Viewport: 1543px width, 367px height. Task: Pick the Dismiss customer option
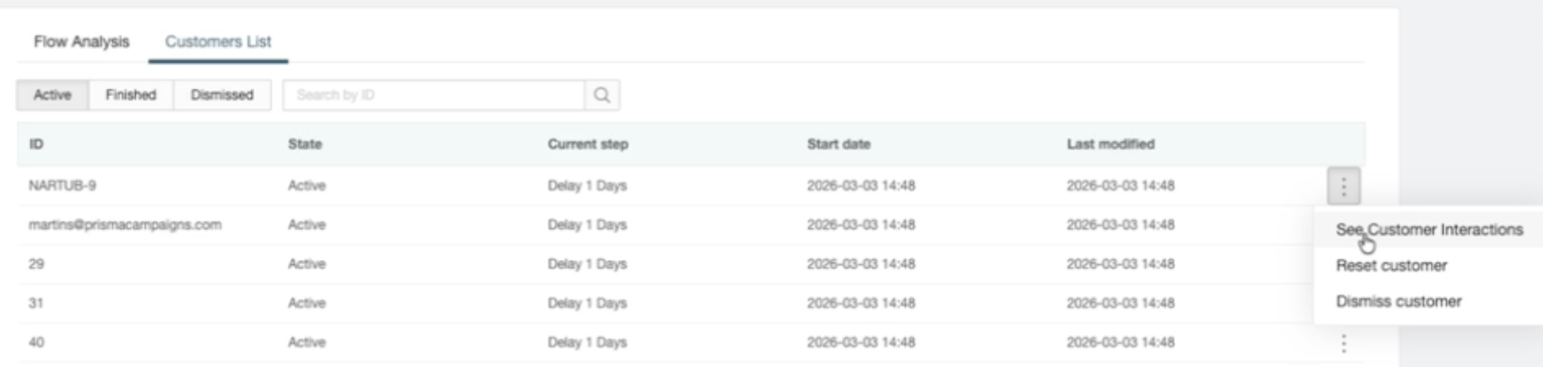(1399, 302)
